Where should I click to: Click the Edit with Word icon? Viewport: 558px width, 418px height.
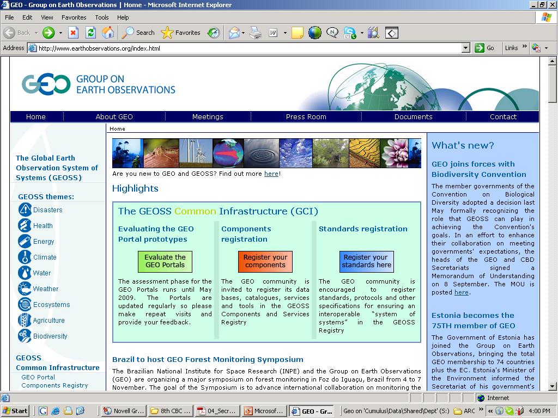pos(273,33)
